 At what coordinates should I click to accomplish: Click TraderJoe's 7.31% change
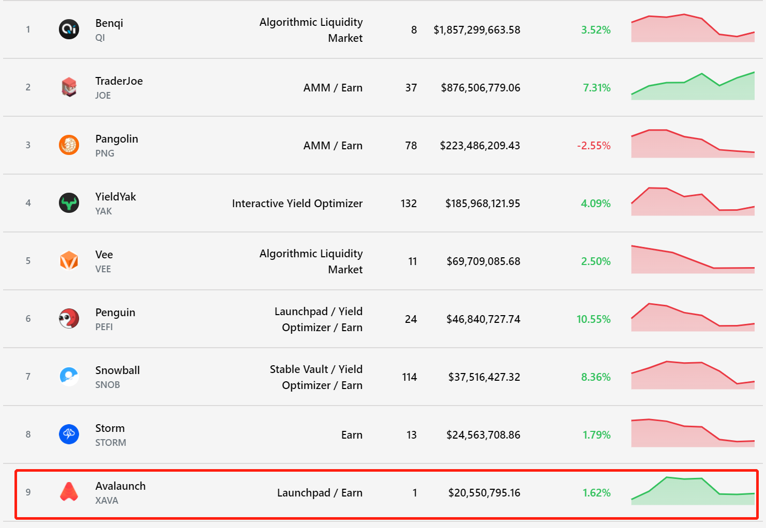pos(597,88)
